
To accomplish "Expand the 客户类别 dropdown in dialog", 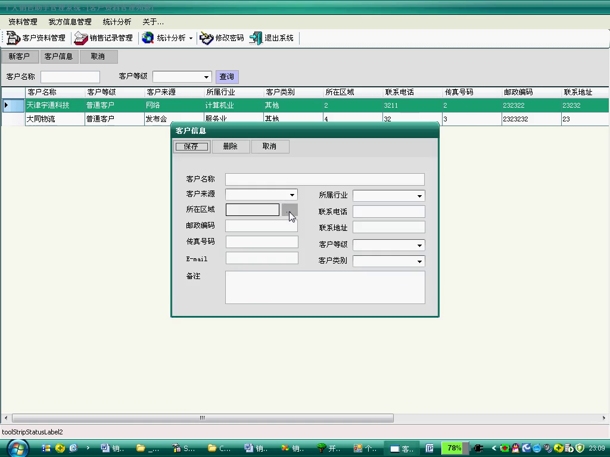I will point(419,262).
